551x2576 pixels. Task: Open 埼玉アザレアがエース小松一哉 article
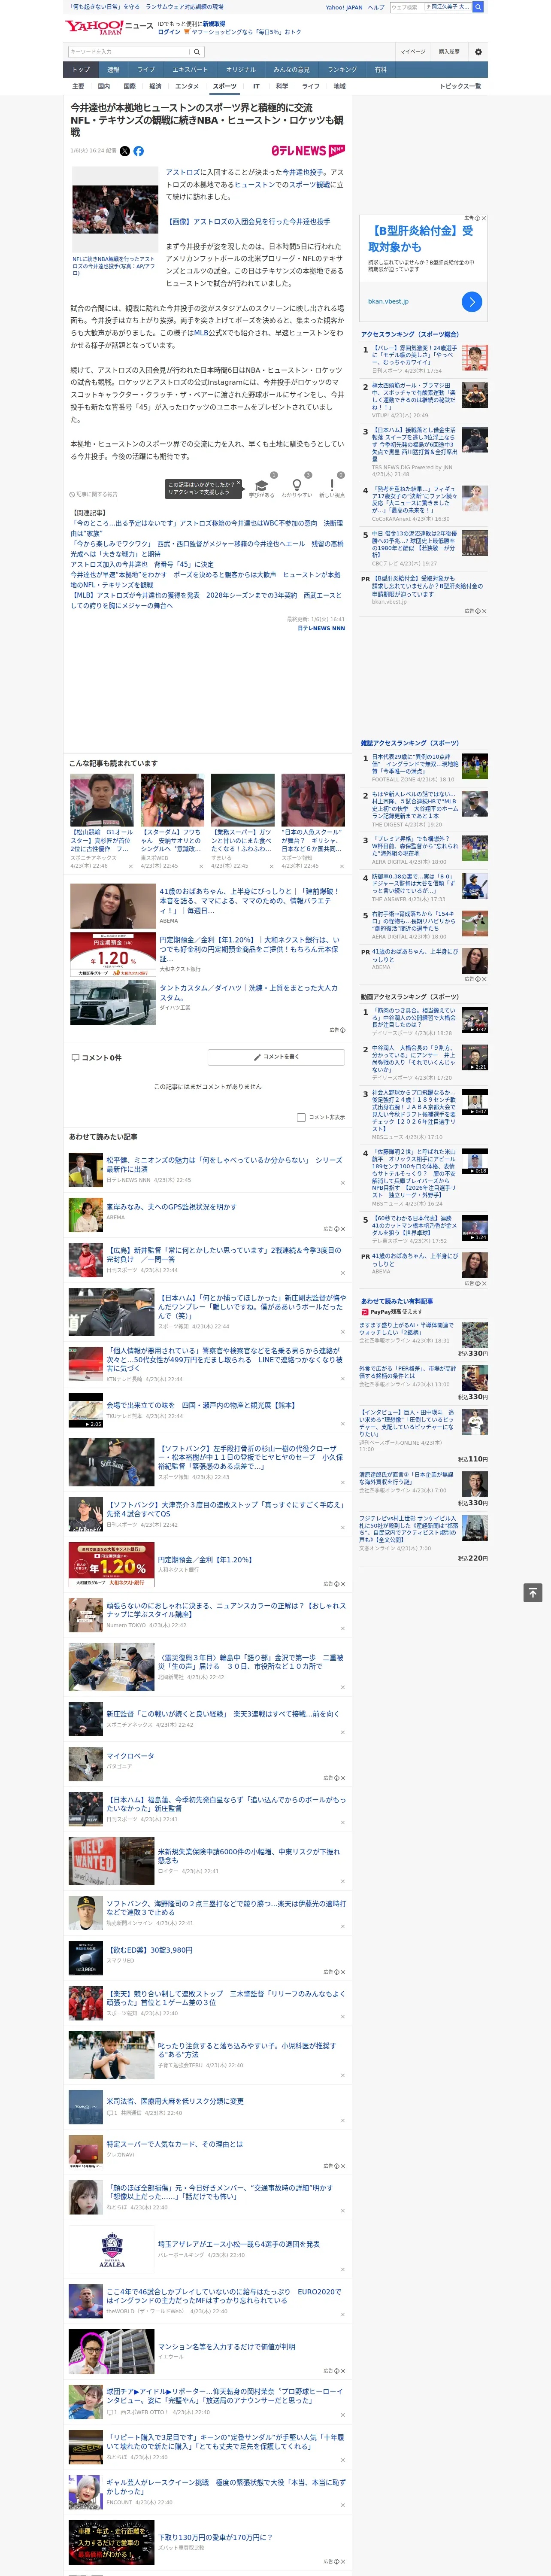click(x=239, y=2244)
